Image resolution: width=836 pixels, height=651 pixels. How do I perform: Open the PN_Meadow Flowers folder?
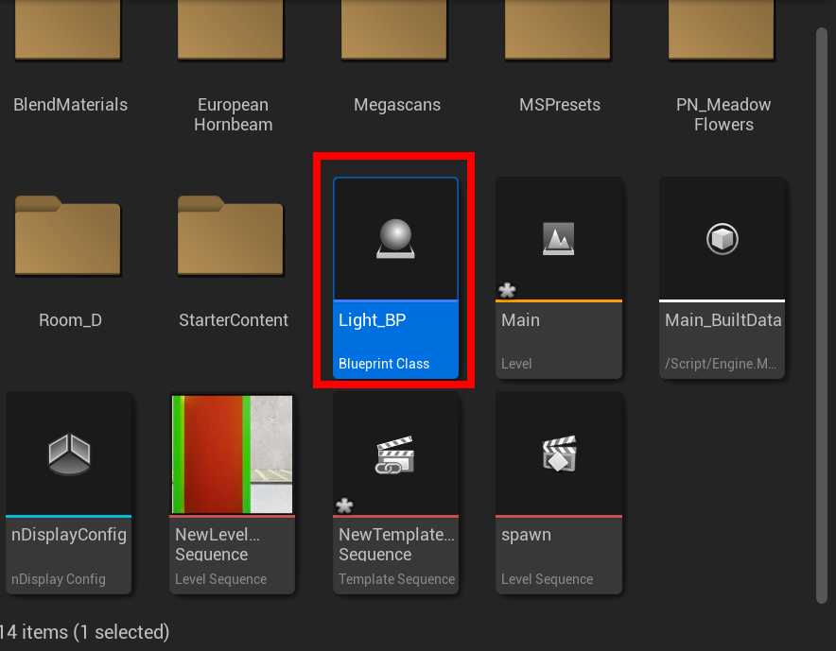pyautogui.click(x=722, y=29)
